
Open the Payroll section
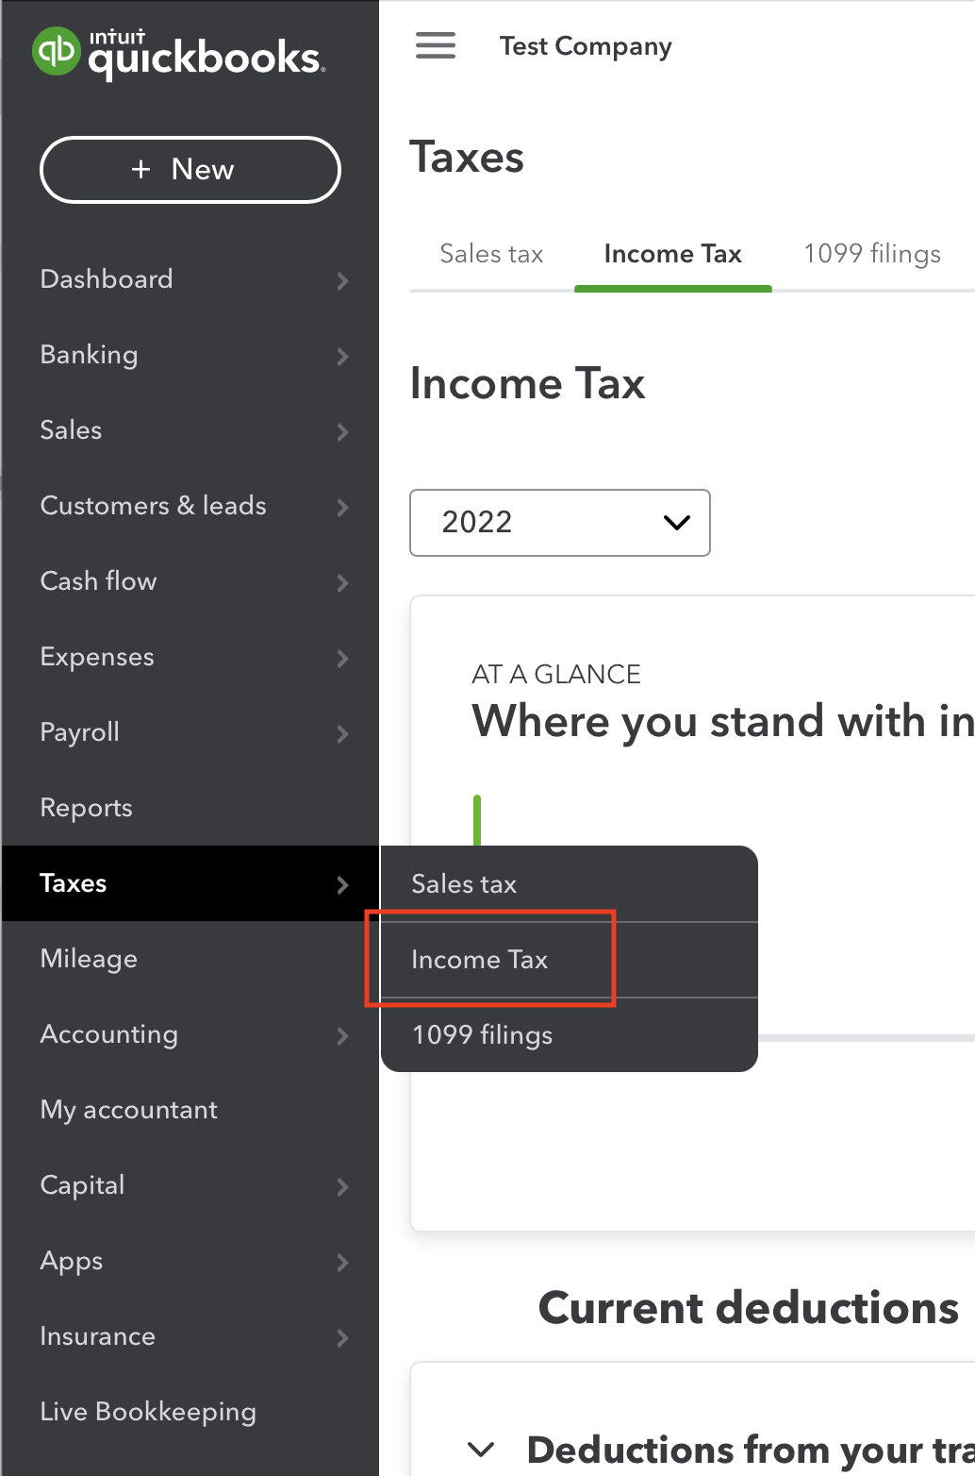[79, 733]
